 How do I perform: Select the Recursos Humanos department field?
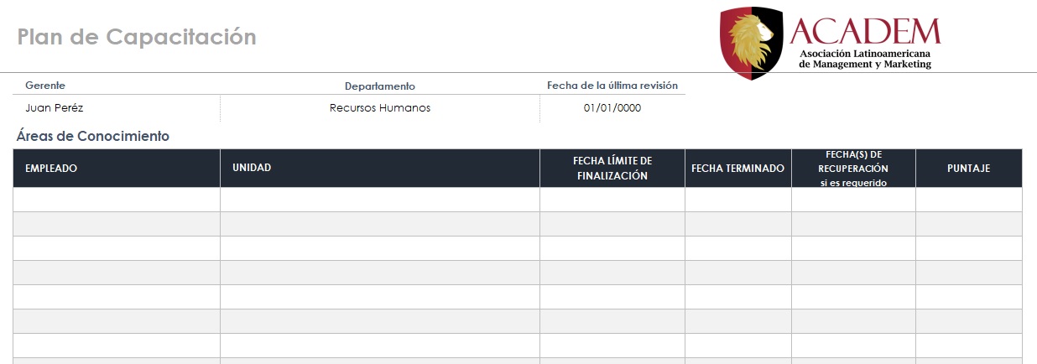(x=379, y=108)
